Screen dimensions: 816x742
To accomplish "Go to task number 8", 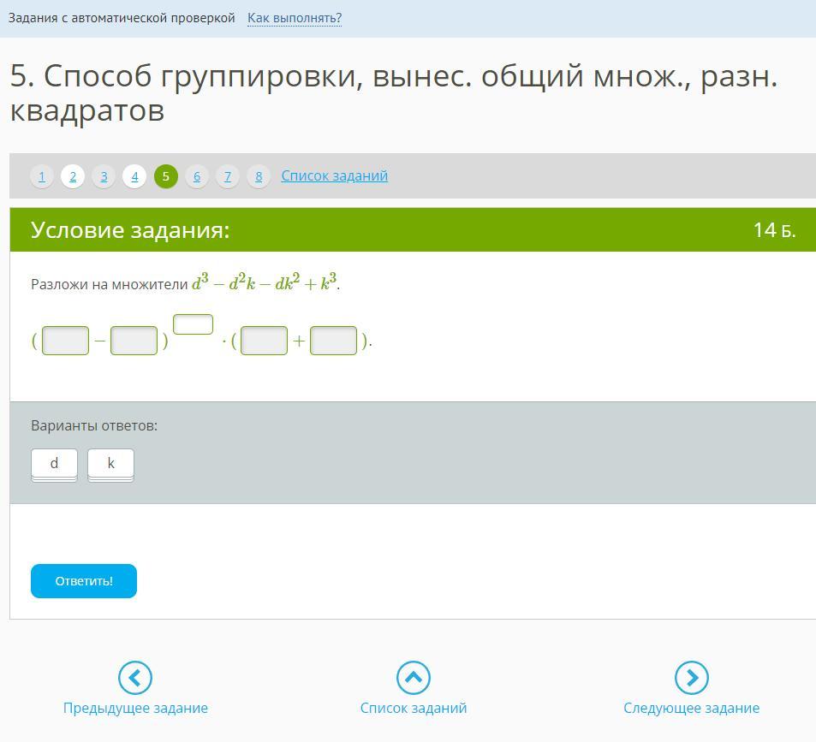I will pyautogui.click(x=259, y=176).
